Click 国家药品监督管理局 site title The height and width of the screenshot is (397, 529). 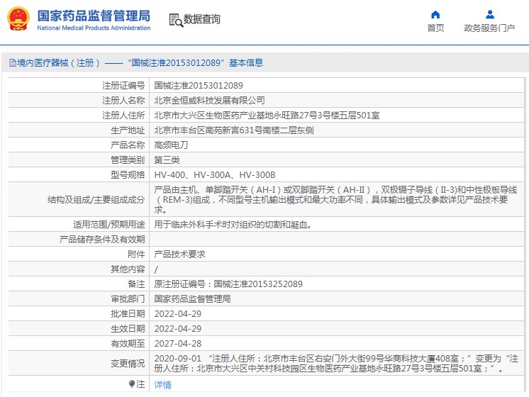(x=93, y=16)
